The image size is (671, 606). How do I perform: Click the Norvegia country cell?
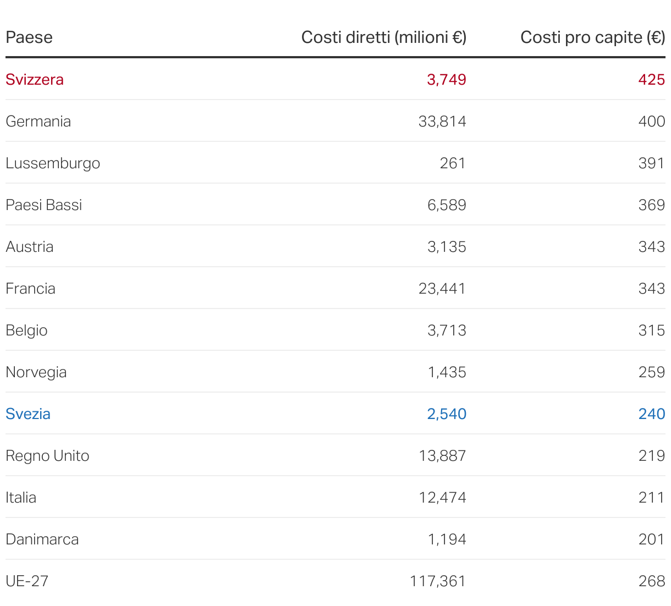tap(36, 372)
